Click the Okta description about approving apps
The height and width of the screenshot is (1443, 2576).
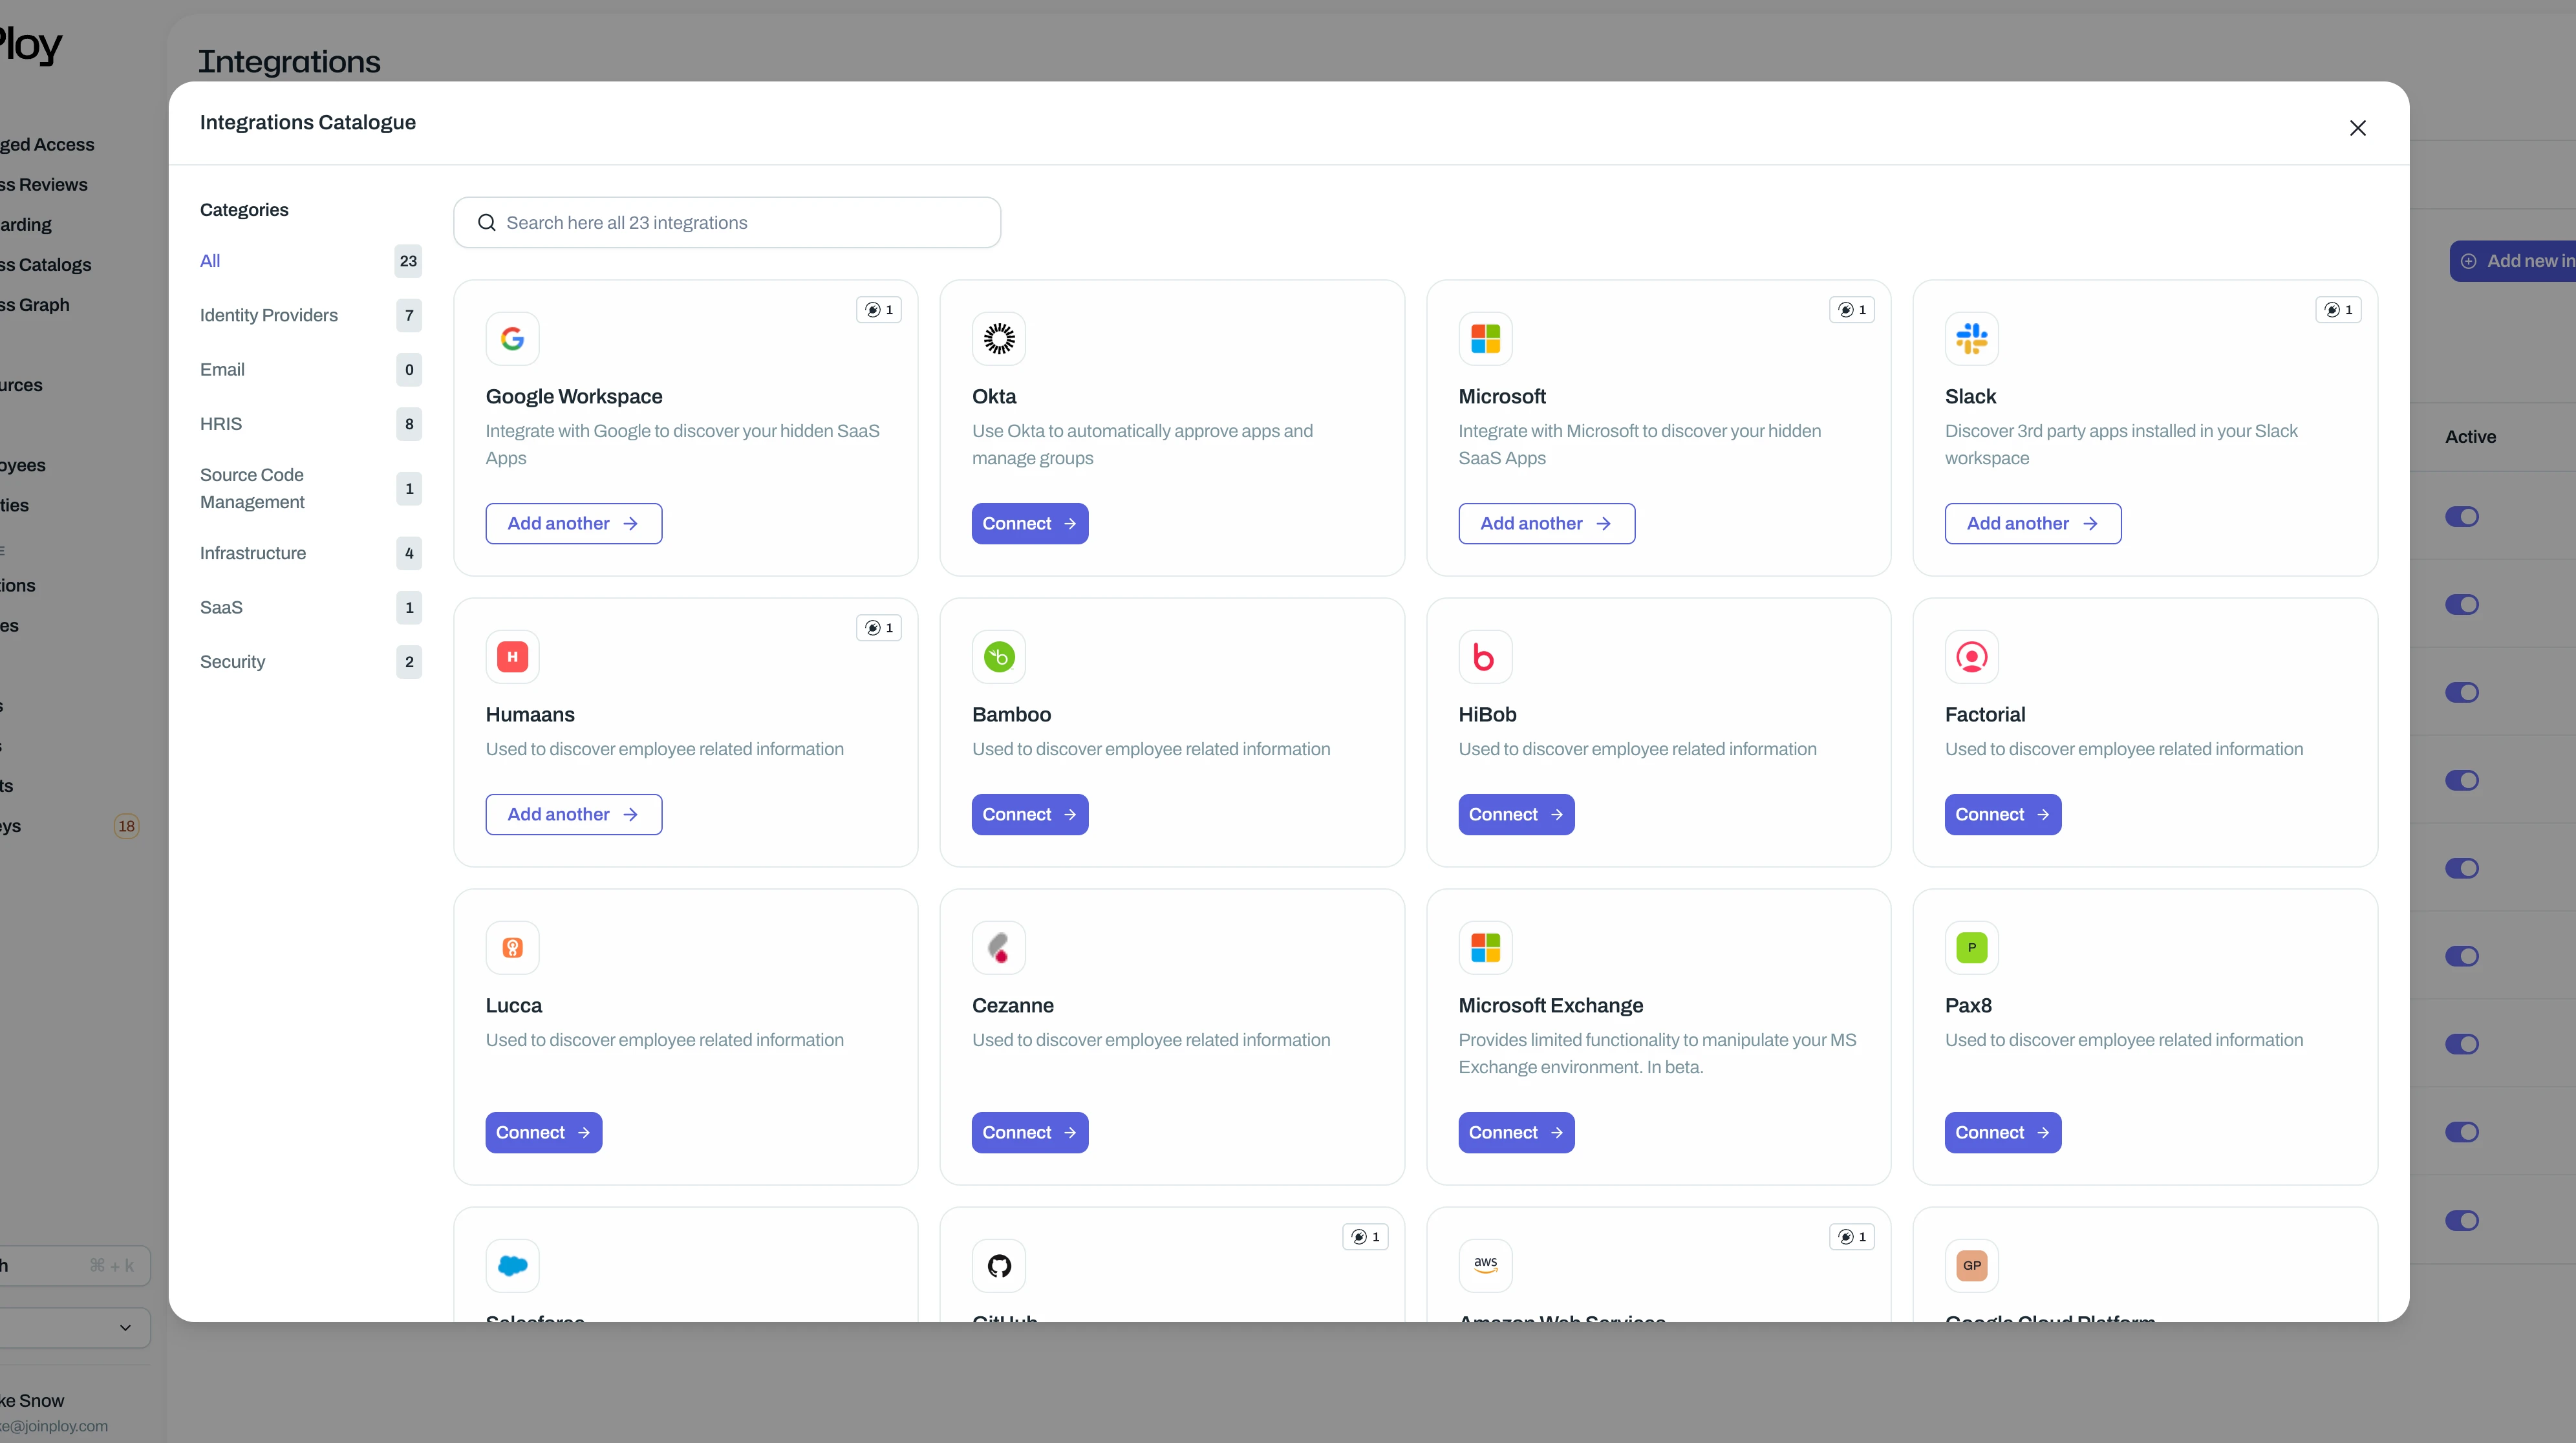[x=1142, y=445]
